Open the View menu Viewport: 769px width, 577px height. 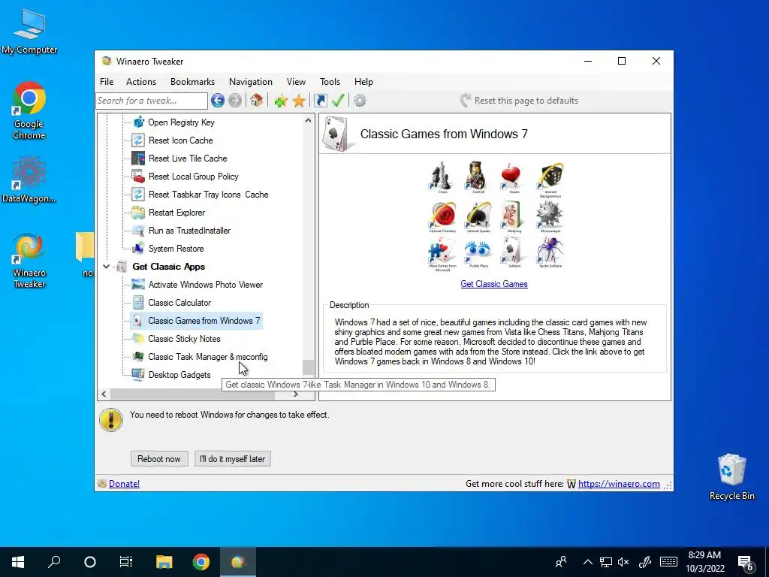click(x=296, y=82)
